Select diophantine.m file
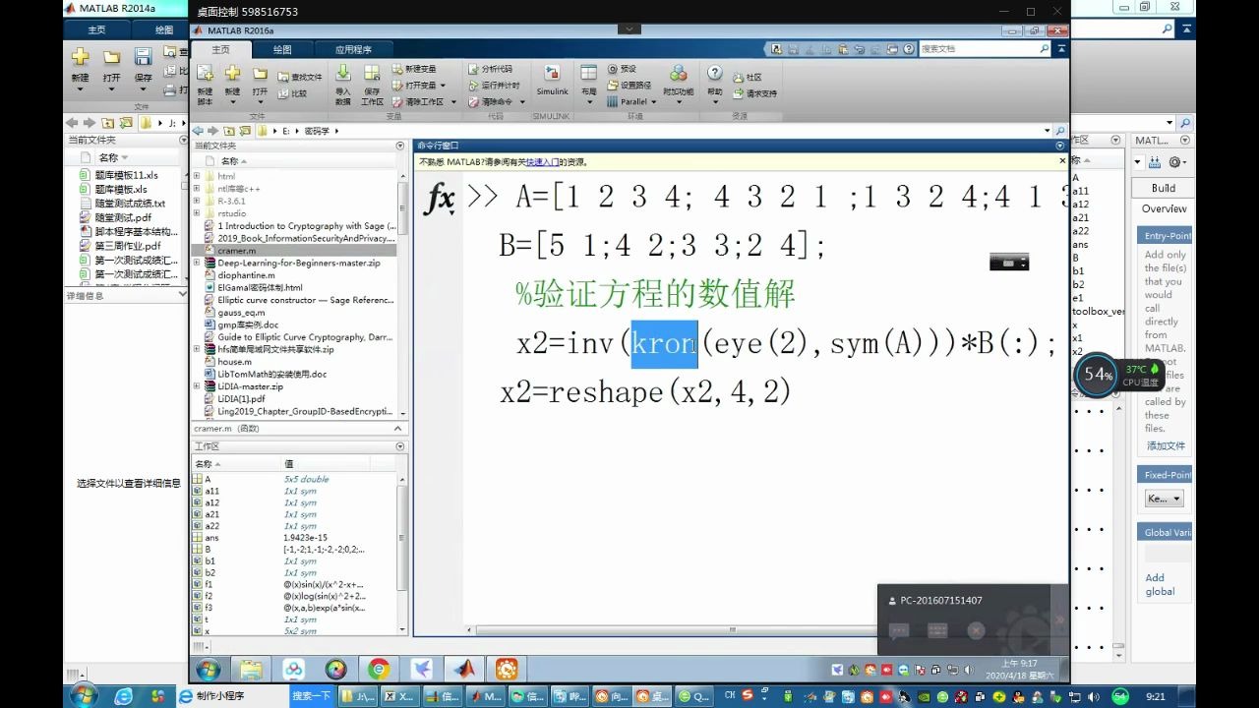This screenshot has height=708, width=1259. 246,275
